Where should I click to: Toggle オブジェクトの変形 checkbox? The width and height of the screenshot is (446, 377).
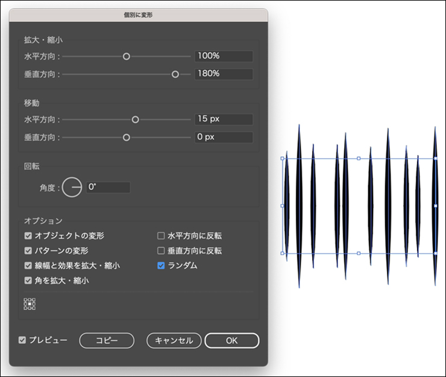coord(28,235)
